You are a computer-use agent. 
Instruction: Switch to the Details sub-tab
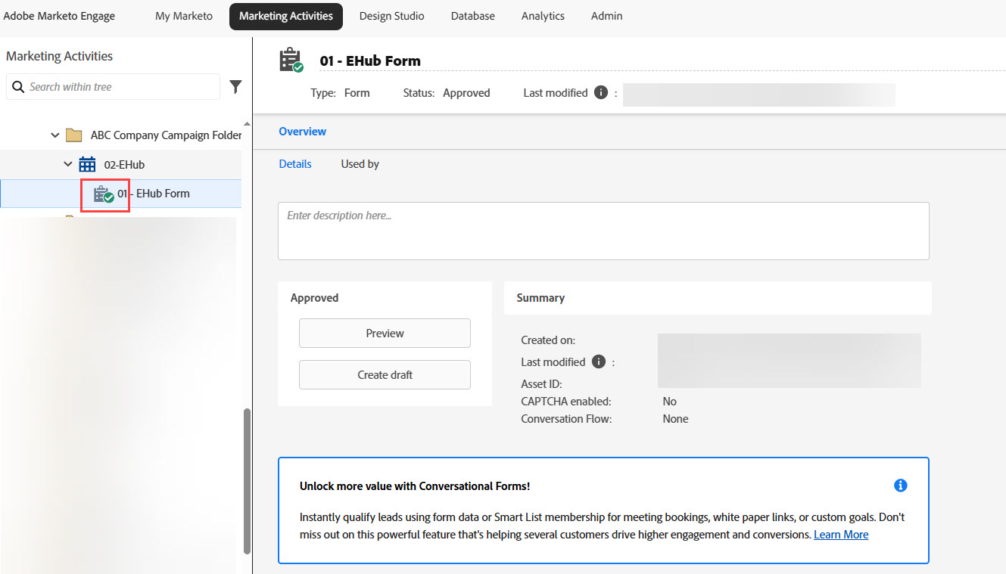point(295,164)
